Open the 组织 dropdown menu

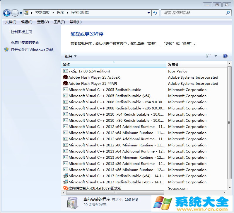tap(71, 56)
